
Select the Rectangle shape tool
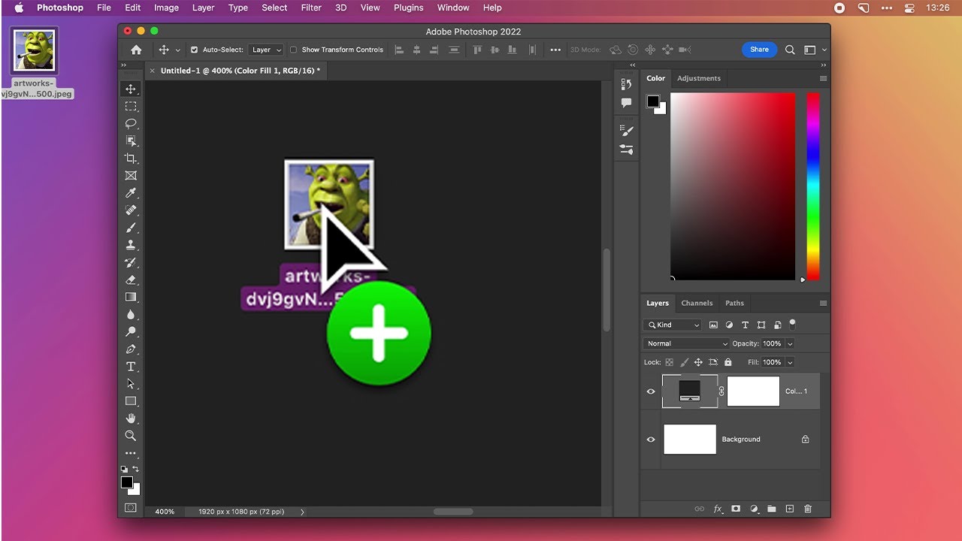coord(131,400)
